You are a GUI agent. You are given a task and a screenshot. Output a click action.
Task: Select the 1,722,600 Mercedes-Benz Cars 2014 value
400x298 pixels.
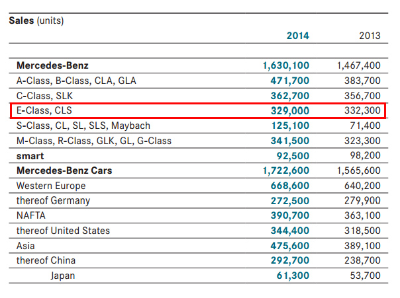click(x=286, y=170)
